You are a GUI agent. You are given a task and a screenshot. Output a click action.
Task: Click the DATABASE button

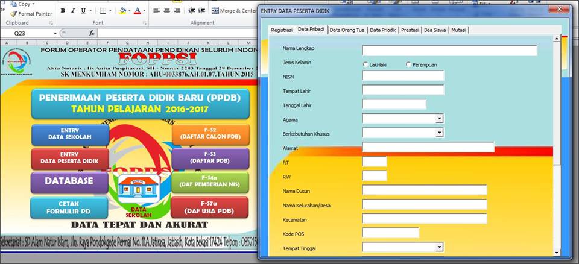pos(69,181)
